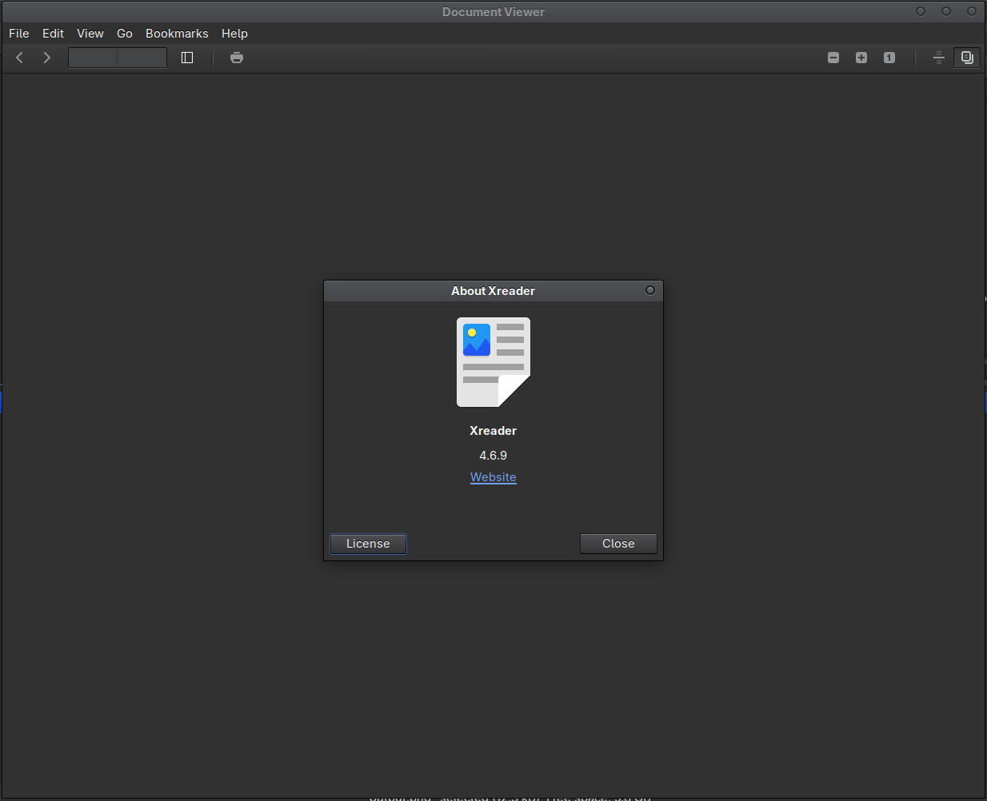This screenshot has height=801, width=987.
Task: Toggle dual page mode icon
Action: [x=967, y=58]
